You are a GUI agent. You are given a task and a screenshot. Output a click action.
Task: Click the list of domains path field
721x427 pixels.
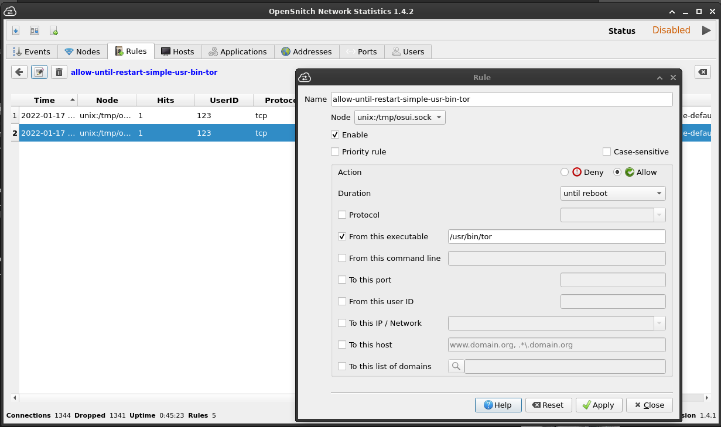pyautogui.click(x=565, y=367)
